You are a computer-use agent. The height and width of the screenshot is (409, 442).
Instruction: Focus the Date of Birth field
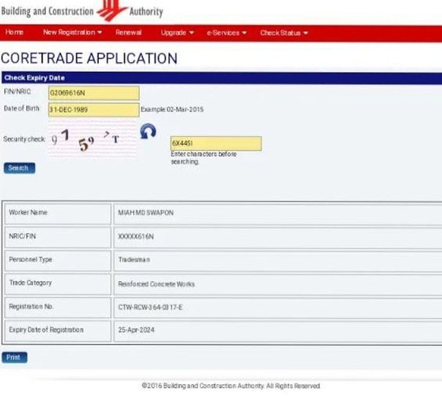click(x=94, y=110)
